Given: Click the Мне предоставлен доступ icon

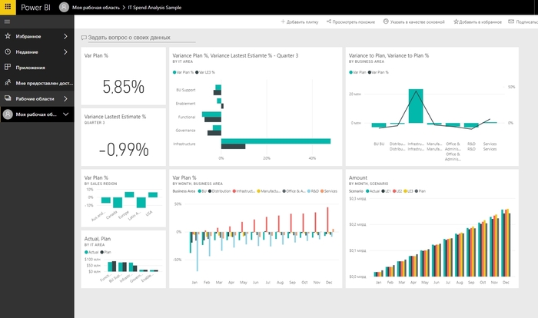Looking at the screenshot, I should pyautogui.click(x=8, y=83).
